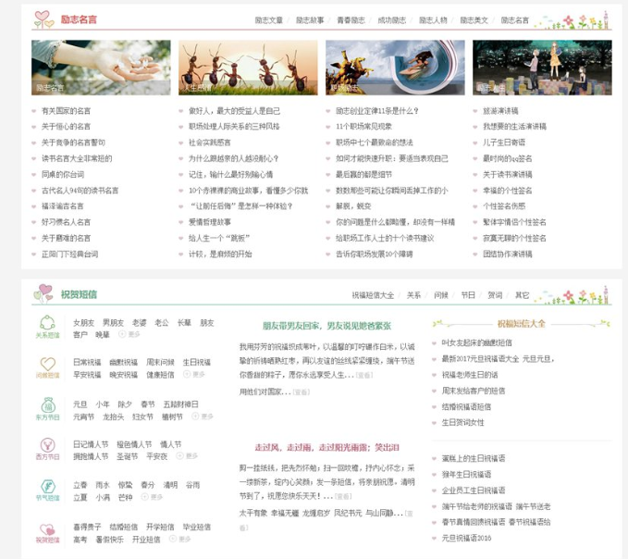Open the link 有关国家的名言
The image size is (628, 559).
click(x=66, y=111)
